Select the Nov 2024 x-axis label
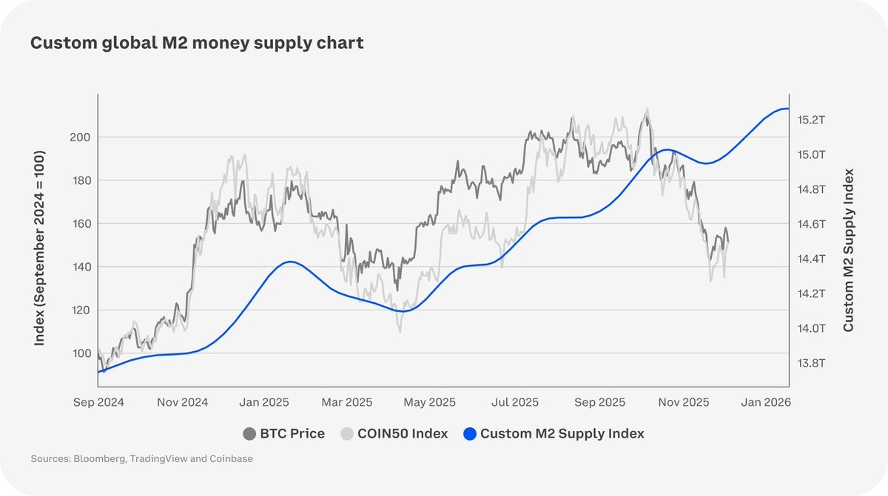The width and height of the screenshot is (888, 496). click(182, 402)
